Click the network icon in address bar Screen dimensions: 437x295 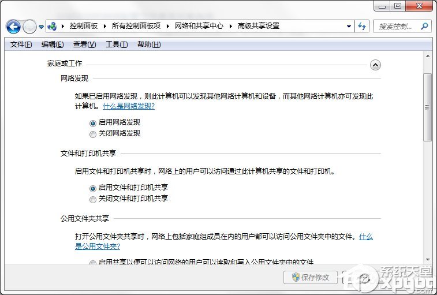coord(52,27)
